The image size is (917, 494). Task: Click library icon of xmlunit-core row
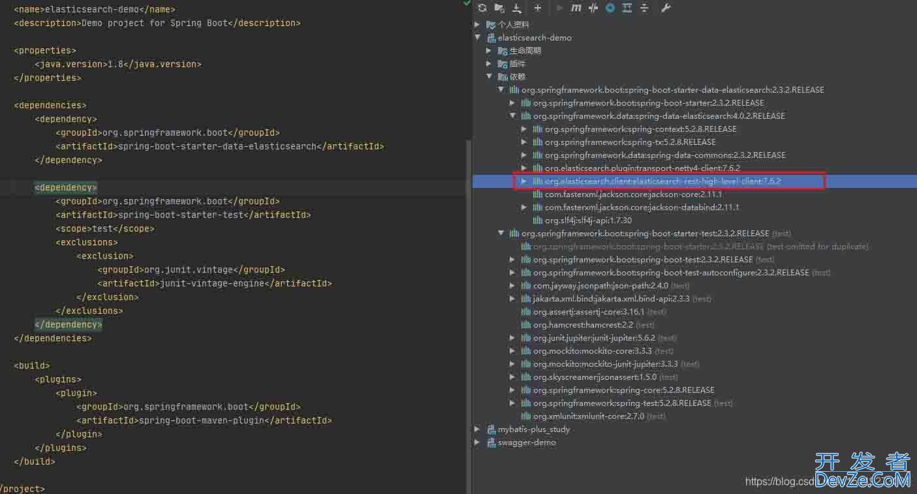(x=526, y=416)
